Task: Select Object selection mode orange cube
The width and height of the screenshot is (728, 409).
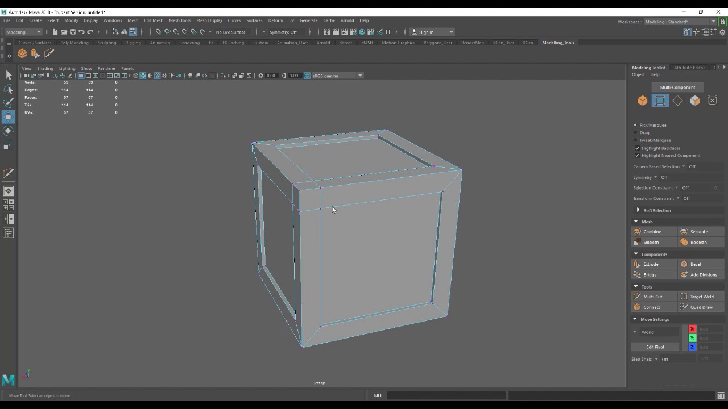Action: 643,101
